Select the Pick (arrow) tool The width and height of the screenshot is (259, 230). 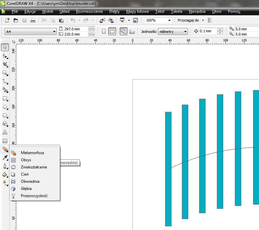pos(5,48)
